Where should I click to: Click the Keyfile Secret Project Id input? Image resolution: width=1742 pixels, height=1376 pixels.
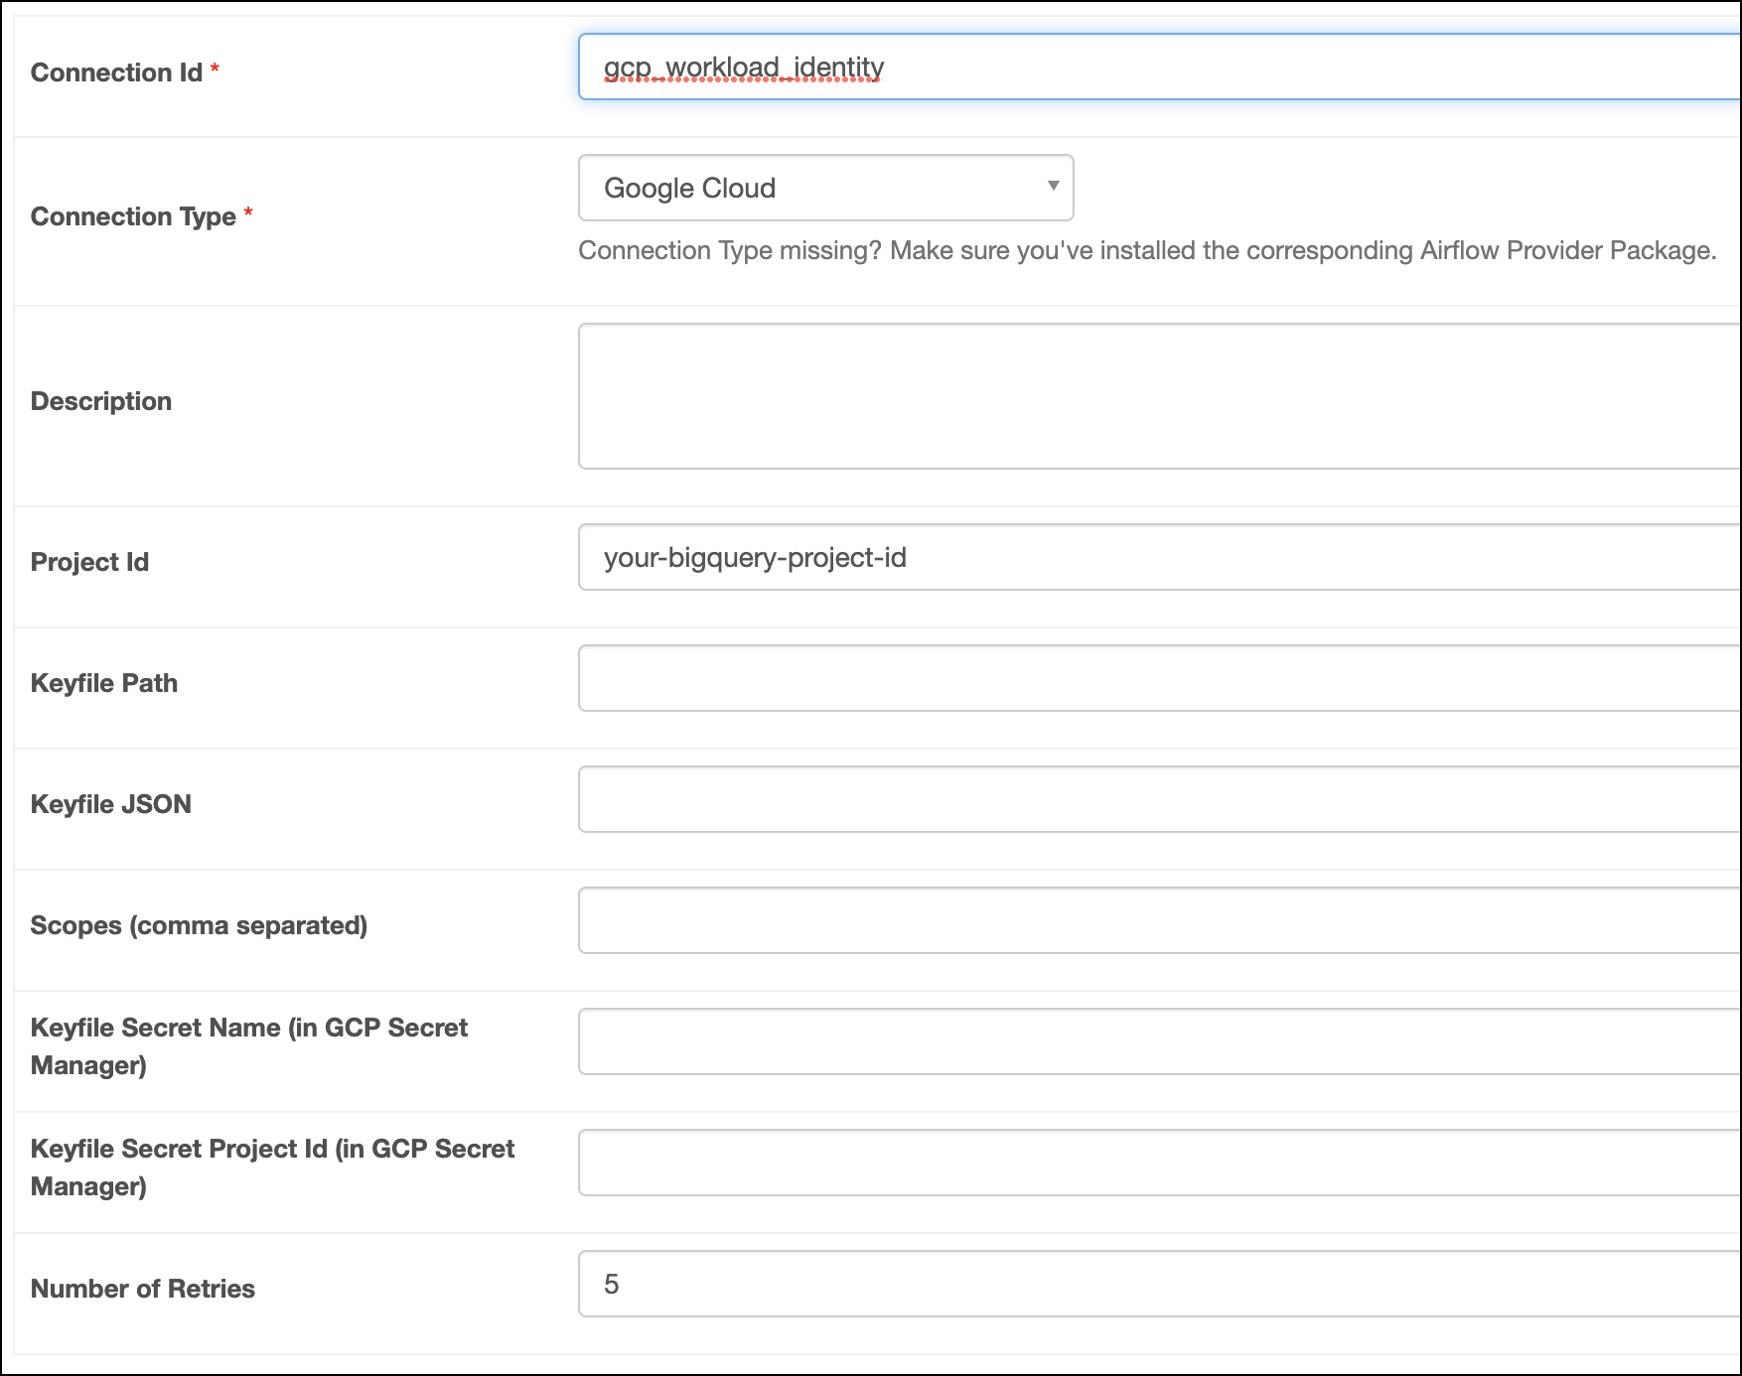(x=1092, y=1162)
